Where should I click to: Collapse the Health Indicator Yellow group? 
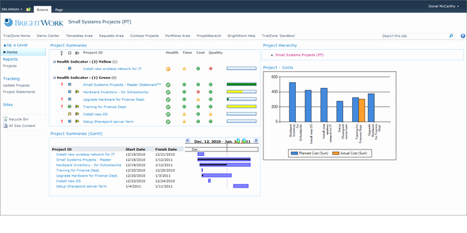(x=54, y=62)
